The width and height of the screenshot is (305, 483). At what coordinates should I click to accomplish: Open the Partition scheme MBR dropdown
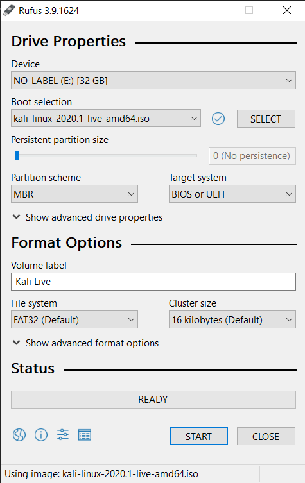[74, 194]
